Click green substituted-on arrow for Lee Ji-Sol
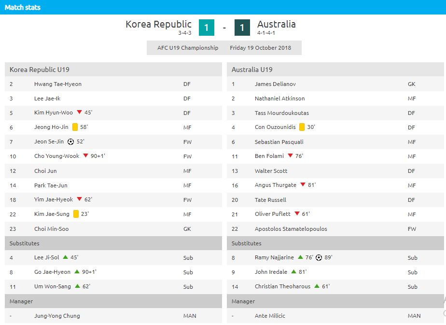This screenshot has width=446, height=325. tap(66, 257)
